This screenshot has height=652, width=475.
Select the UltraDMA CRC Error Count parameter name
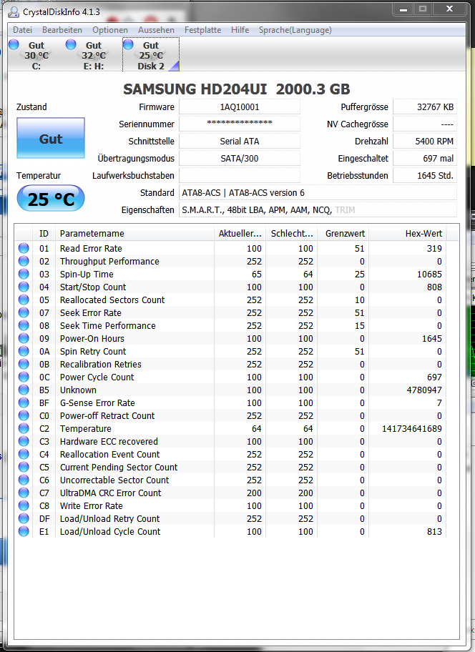click(x=110, y=493)
